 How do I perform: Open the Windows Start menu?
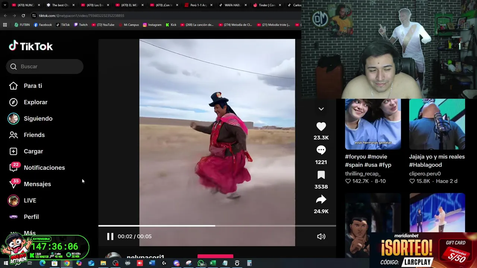5,263
